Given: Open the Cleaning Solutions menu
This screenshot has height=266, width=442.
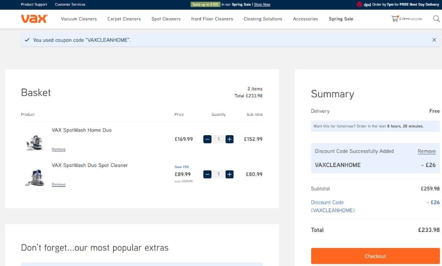Looking at the screenshot, I should [x=263, y=19].
